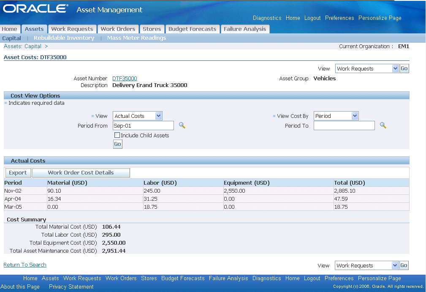The height and width of the screenshot is (292, 426).
Task: Open the Rebuildable Inventory subtab
Action: tap(64, 38)
